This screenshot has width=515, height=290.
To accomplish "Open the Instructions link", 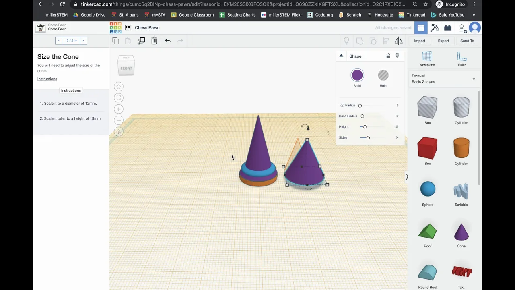I will (x=47, y=79).
